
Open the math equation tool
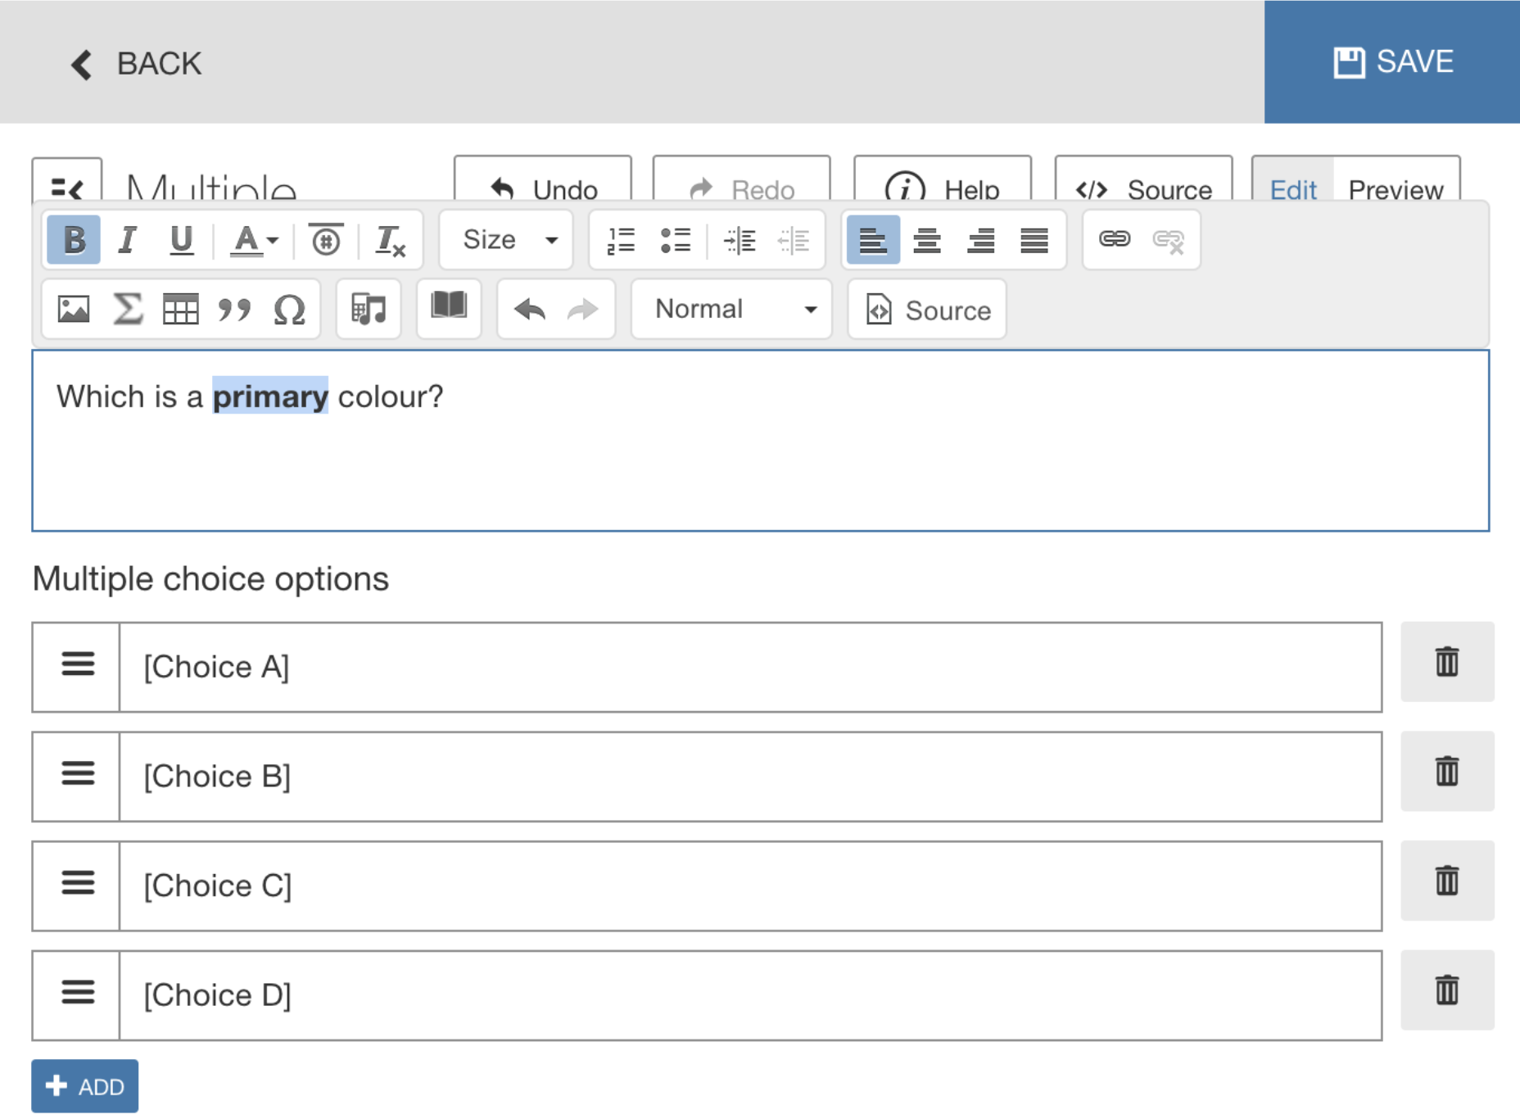(127, 309)
